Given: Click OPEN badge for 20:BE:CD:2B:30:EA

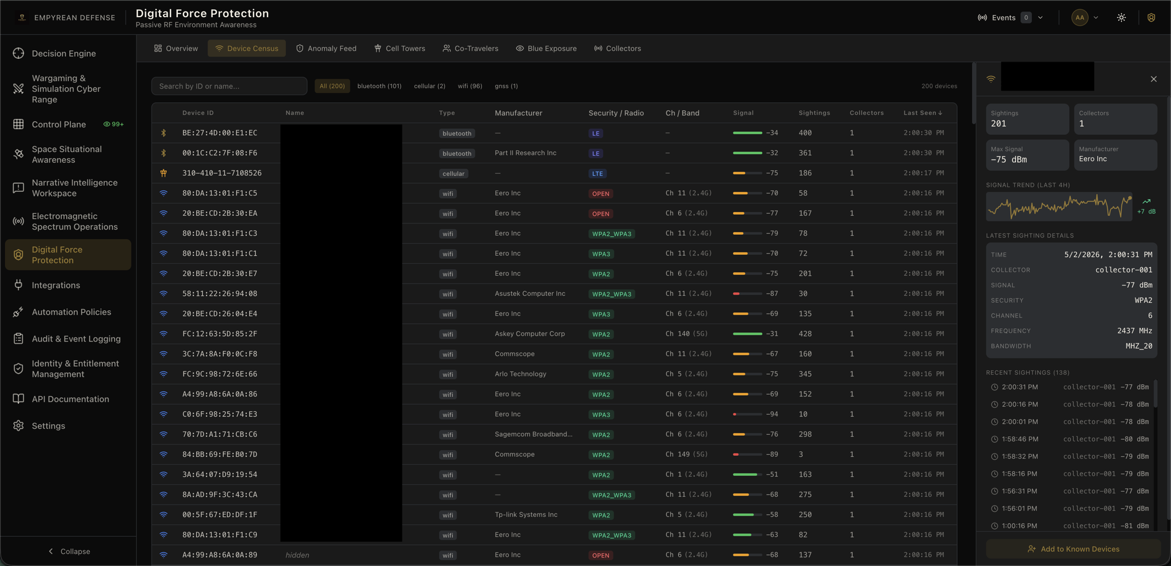Looking at the screenshot, I should 600,214.
